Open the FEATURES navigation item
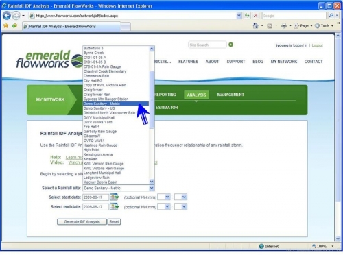 click(x=188, y=62)
